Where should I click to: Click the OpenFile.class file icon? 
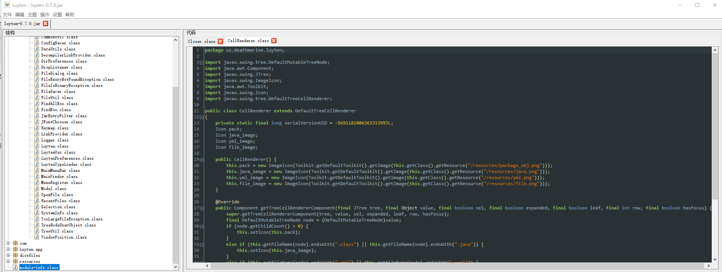pos(37,195)
